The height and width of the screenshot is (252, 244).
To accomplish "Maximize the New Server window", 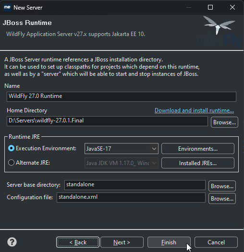I will pos(210,7).
